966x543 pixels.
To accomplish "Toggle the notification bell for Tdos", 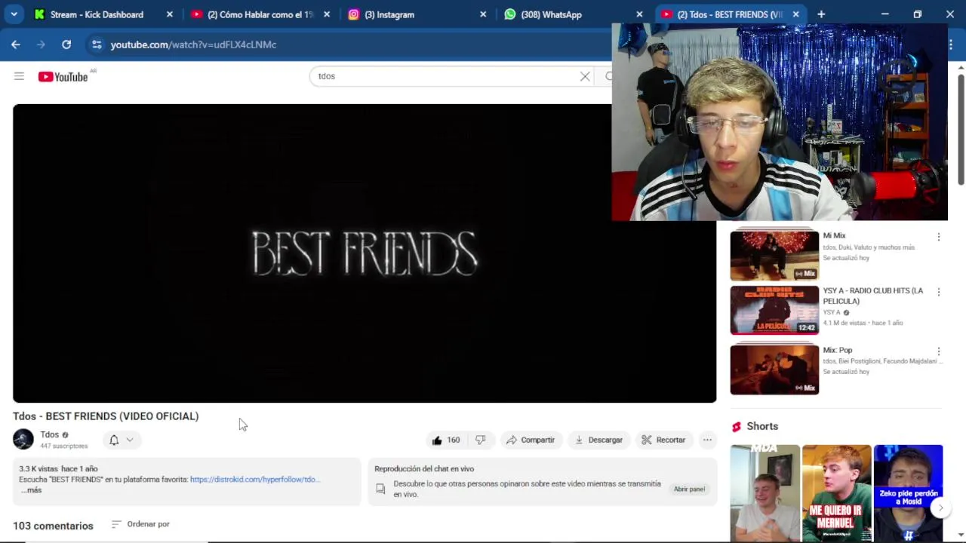I will click(114, 440).
